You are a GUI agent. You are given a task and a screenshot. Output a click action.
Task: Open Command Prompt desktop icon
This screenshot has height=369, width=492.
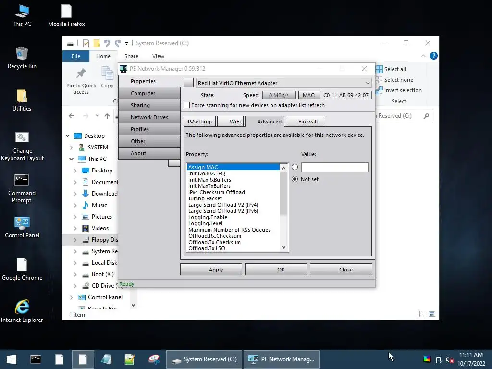(22, 188)
